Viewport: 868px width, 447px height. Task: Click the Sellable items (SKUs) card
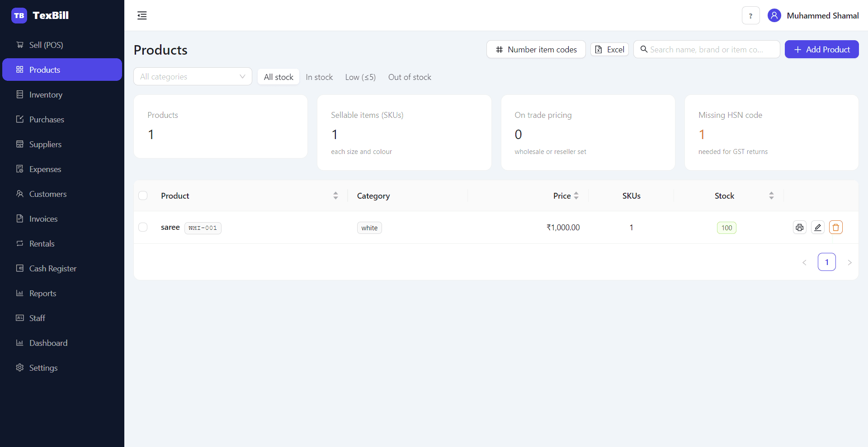[x=404, y=132]
